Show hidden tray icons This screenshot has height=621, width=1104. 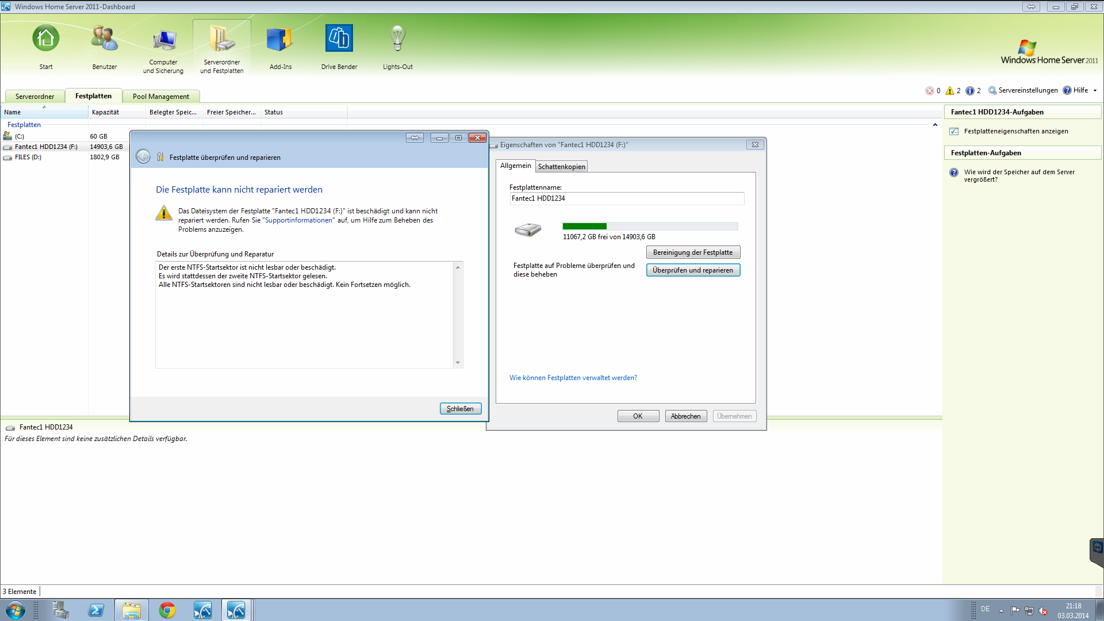point(1001,611)
